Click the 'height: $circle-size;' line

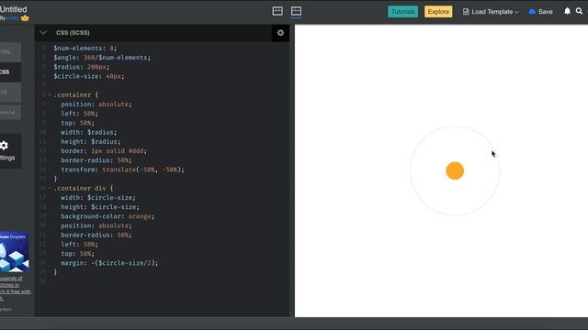click(x=100, y=207)
